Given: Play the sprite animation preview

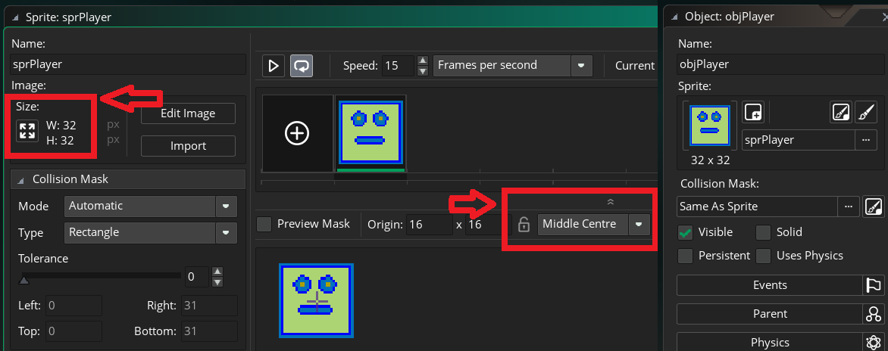Looking at the screenshot, I should (273, 66).
